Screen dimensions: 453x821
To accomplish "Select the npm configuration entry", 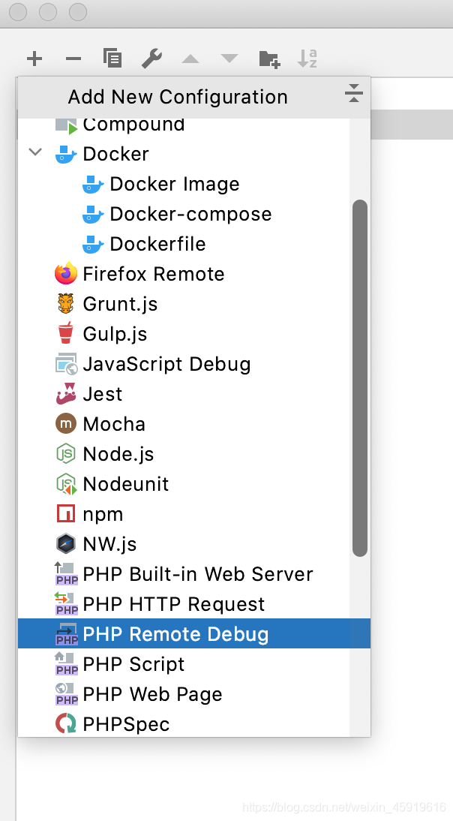I will 103,513.
